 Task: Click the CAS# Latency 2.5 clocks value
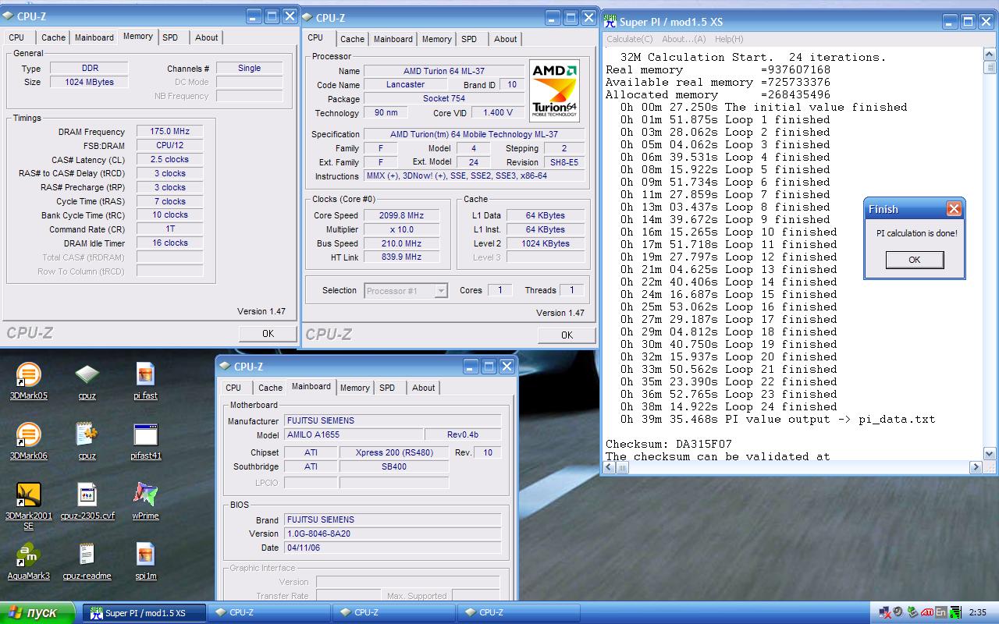click(x=169, y=159)
